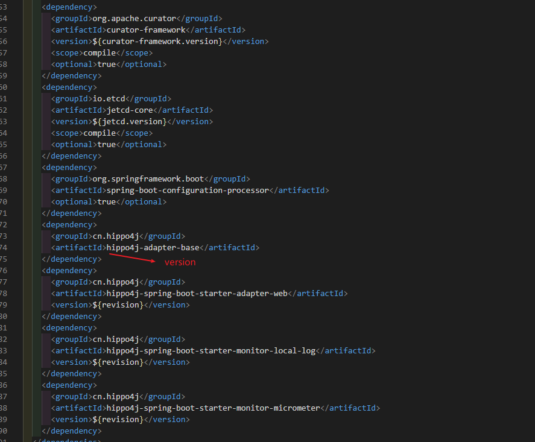Select the compile scope value on line 57

(x=100, y=52)
